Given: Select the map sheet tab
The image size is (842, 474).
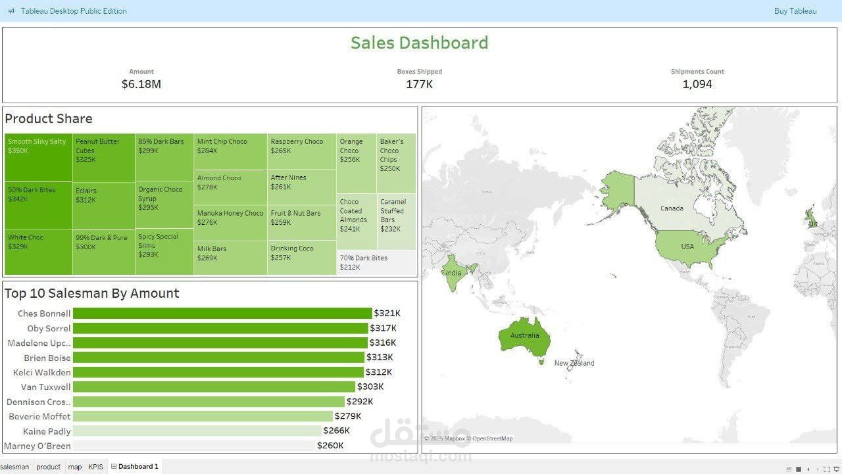Looking at the screenshot, I should tap(75, 467).
